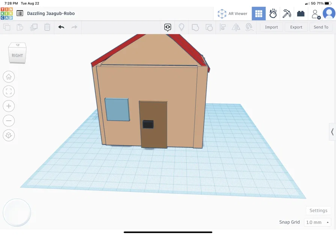
Task: Toggle the notes visibility eye icon
Action: (168, 27)
